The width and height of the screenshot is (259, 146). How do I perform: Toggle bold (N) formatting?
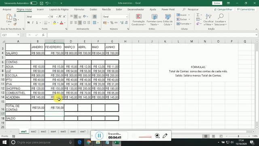point(28,23)
